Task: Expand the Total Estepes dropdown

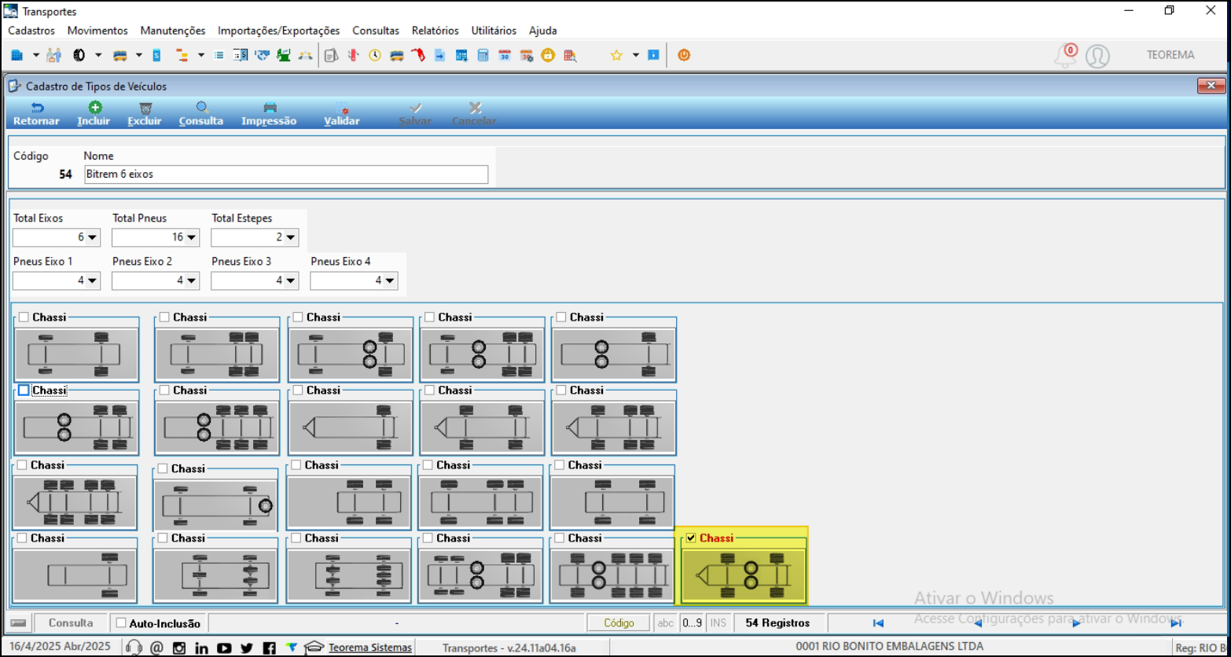Action: coord(290,237)
